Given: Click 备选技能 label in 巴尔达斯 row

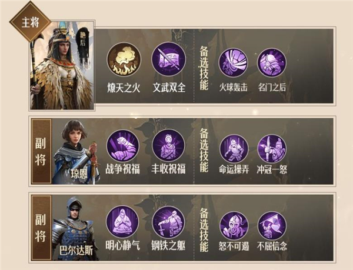Looking at the screenshot, I should [204, 230].
